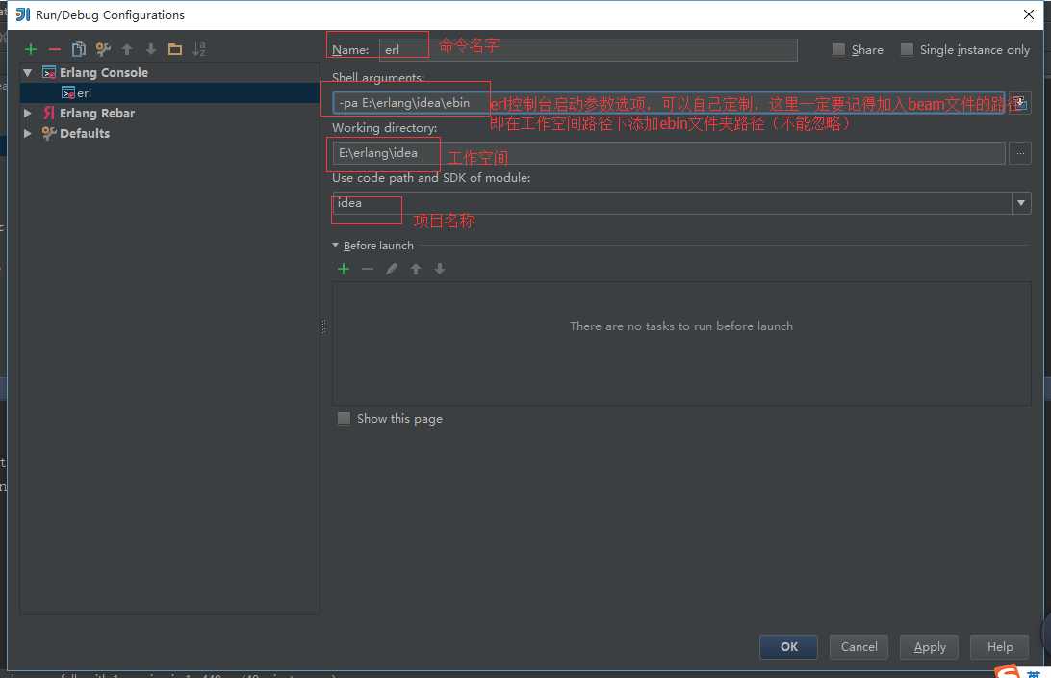
Task: Expand the Erlang Rebar tree node
Action: tap(28, 113)
